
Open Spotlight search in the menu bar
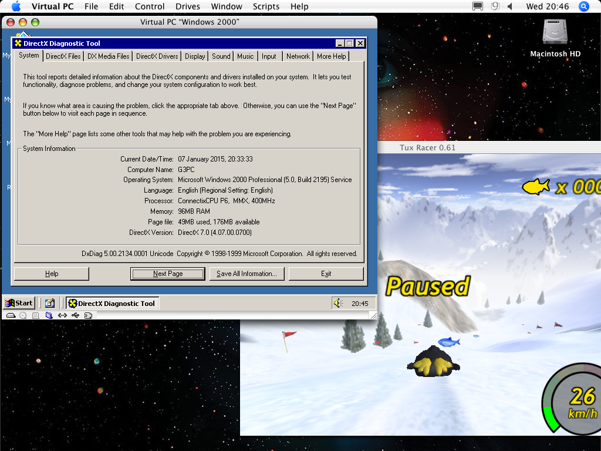584,6
